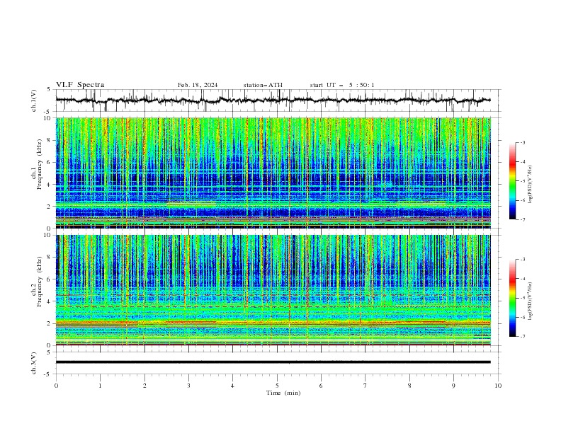
Task: Click the 'ch.3(V)' axis label
Action: pyautogui.click(x=34, y=363)
